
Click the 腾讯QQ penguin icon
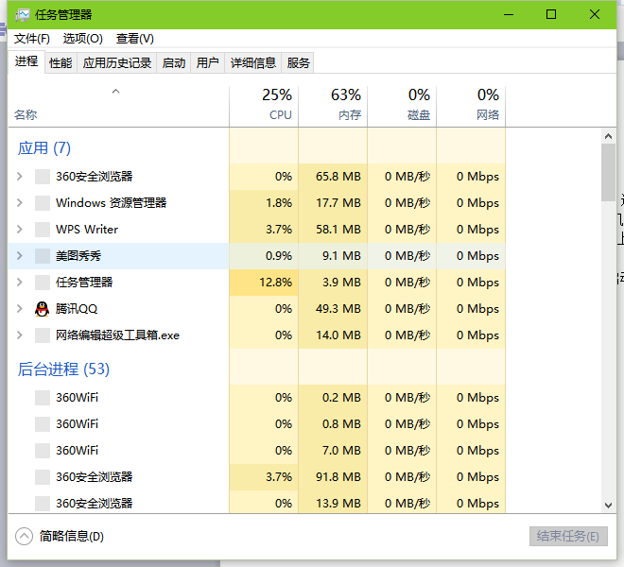click(42, 309)
